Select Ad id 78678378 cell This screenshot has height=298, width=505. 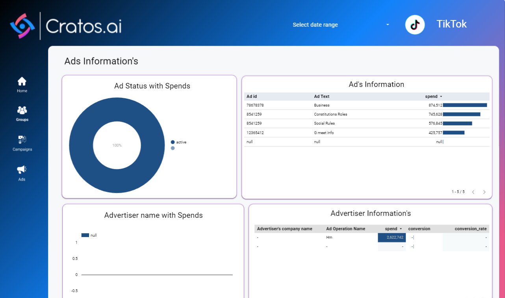[x=255, y=105]
